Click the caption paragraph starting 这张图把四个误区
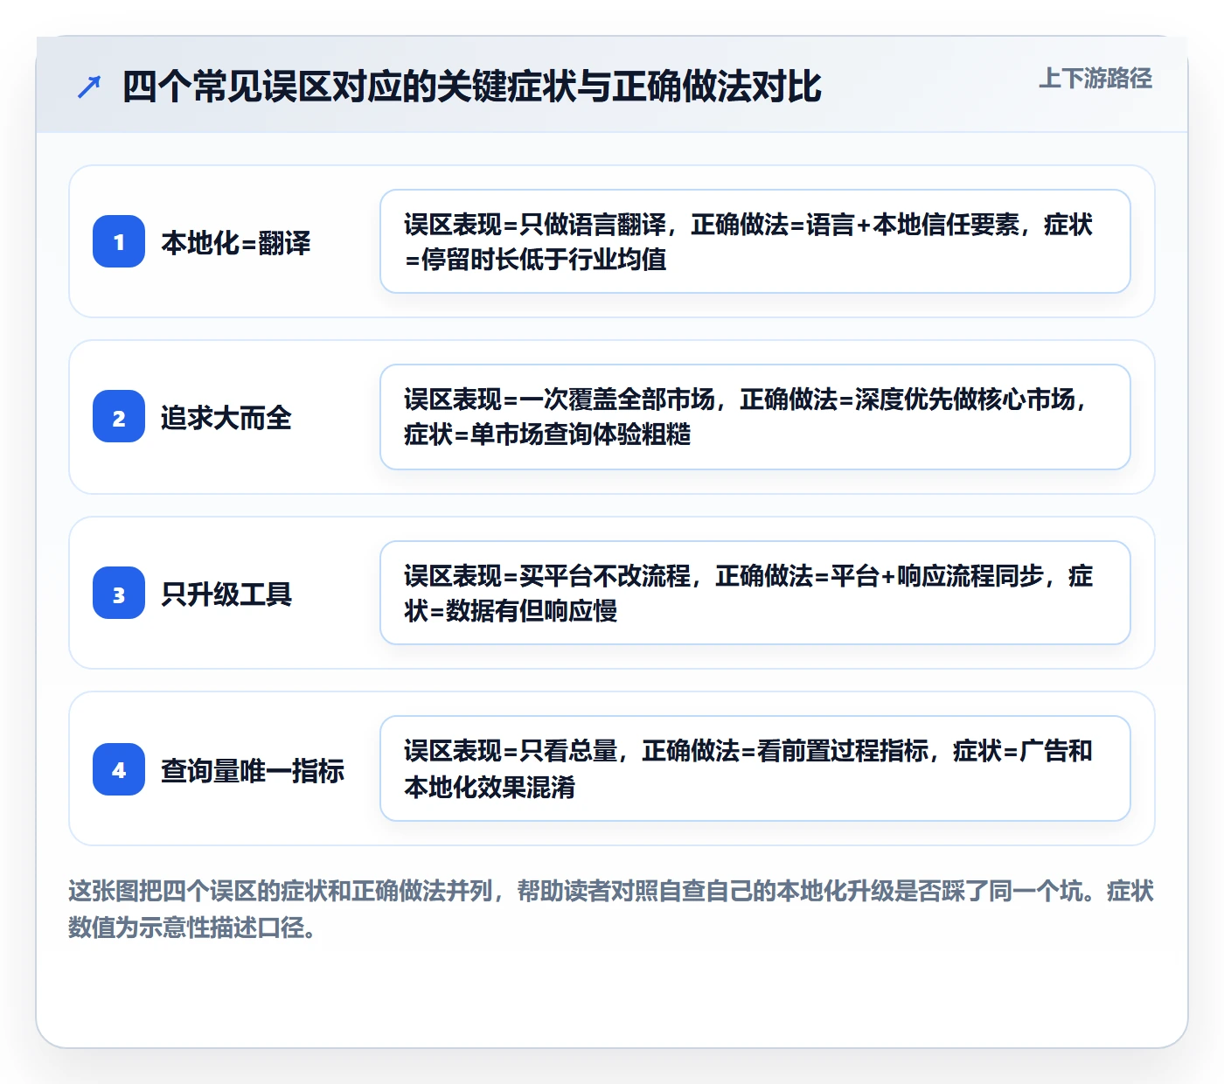 [611, 909]
